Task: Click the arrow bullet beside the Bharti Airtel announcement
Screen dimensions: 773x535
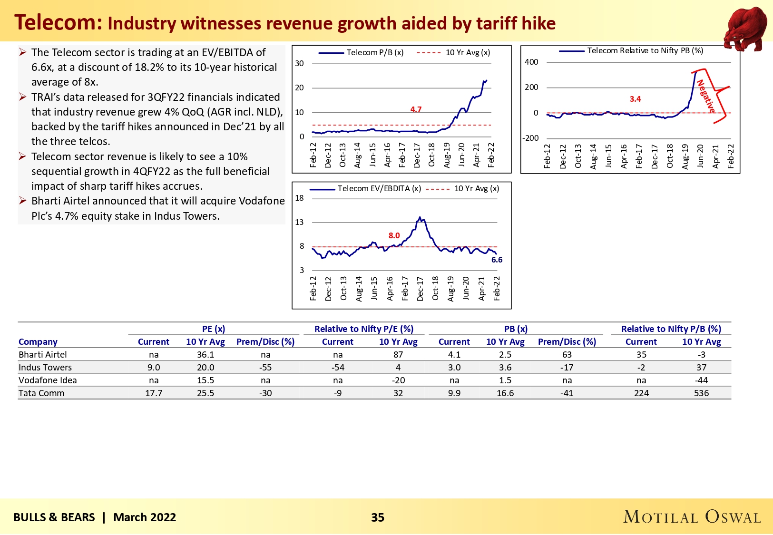Action: coord(22,201)
